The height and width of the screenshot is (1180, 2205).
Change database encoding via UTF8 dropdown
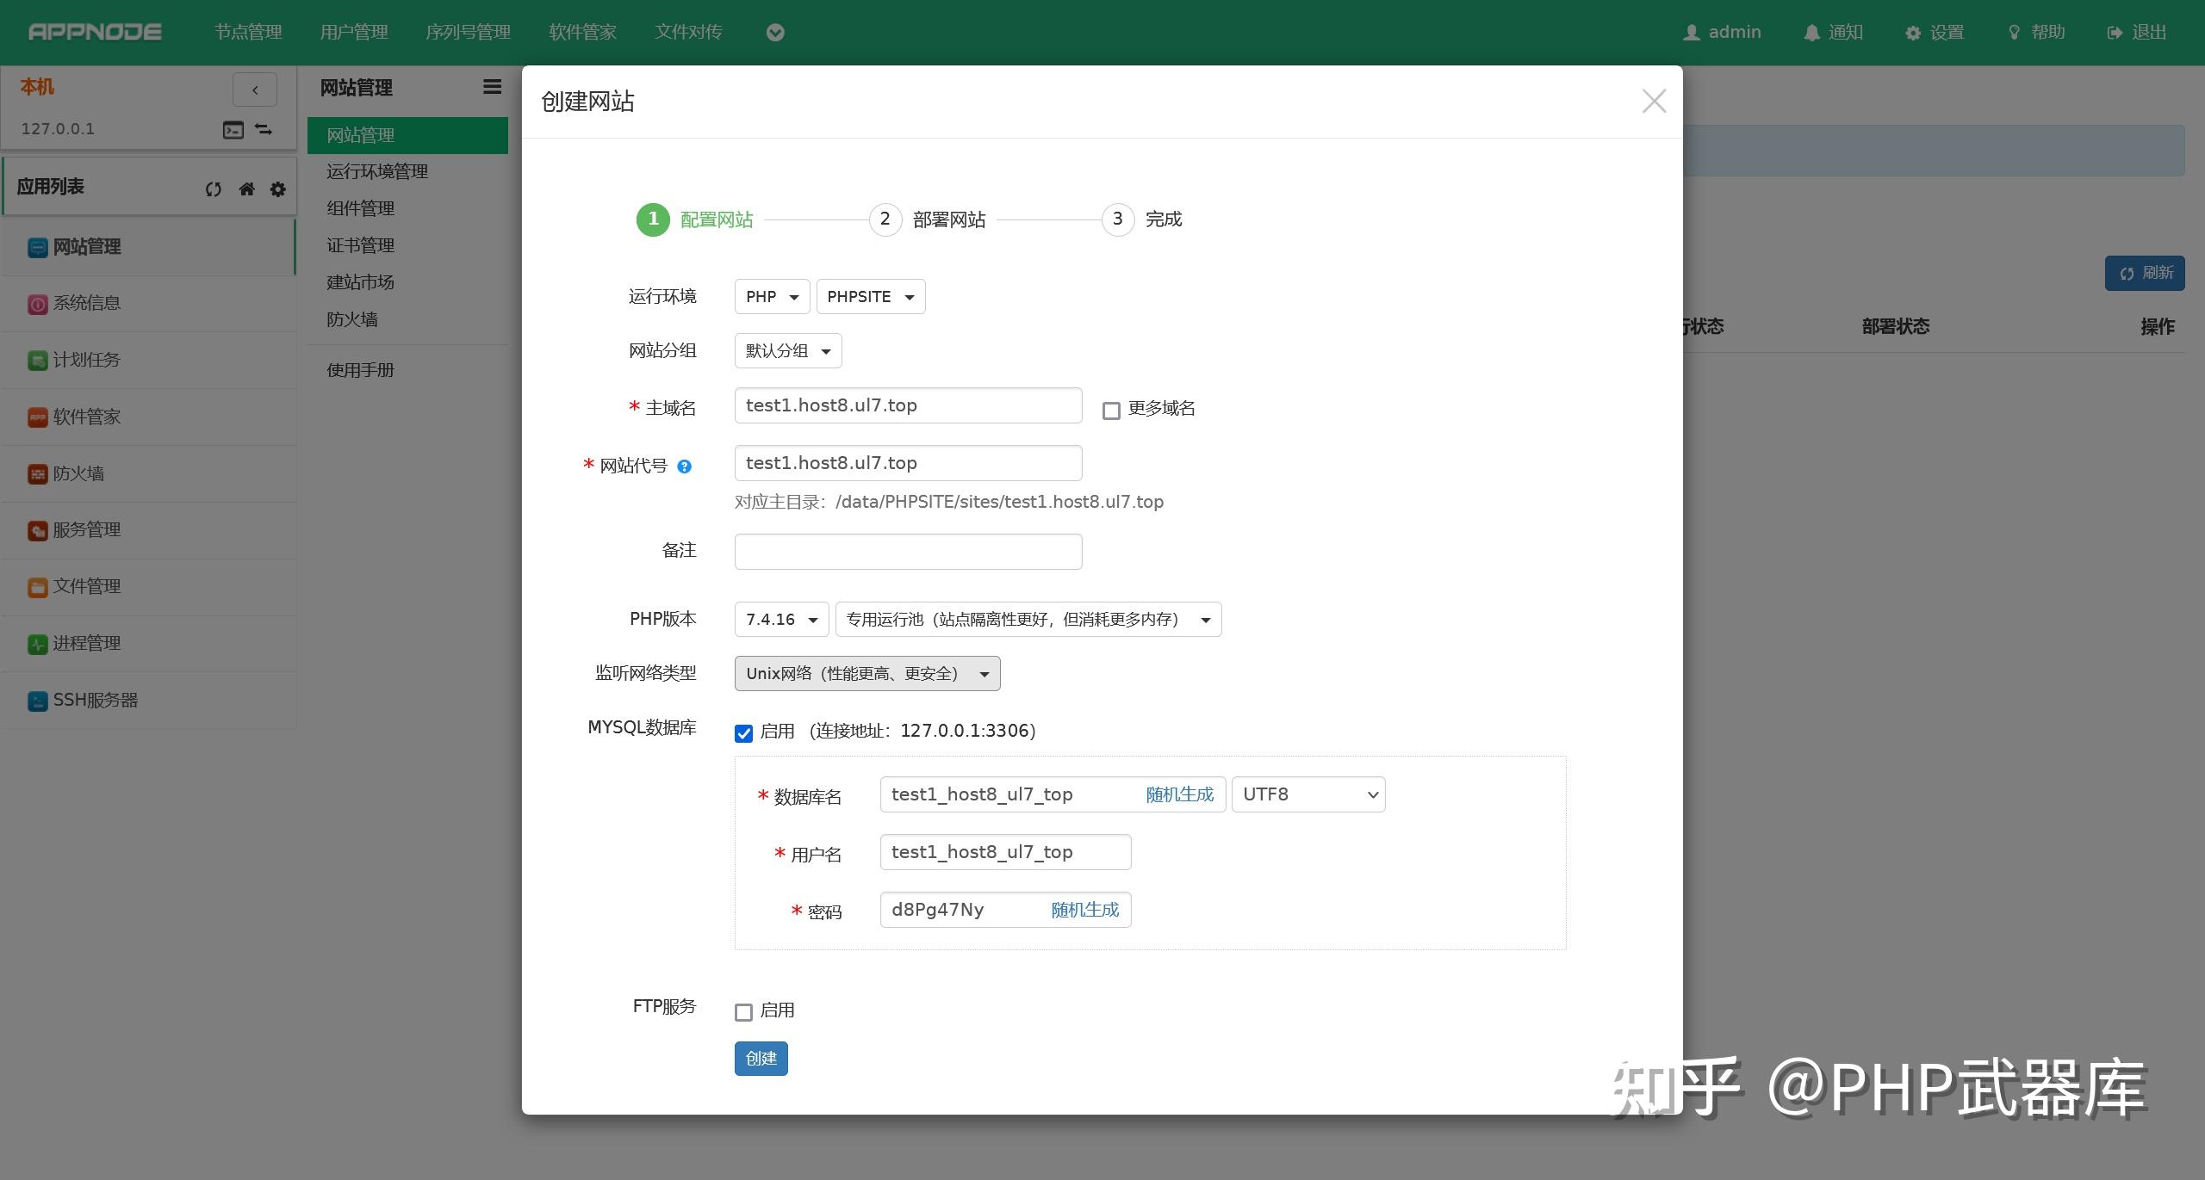click(1307, 794)
